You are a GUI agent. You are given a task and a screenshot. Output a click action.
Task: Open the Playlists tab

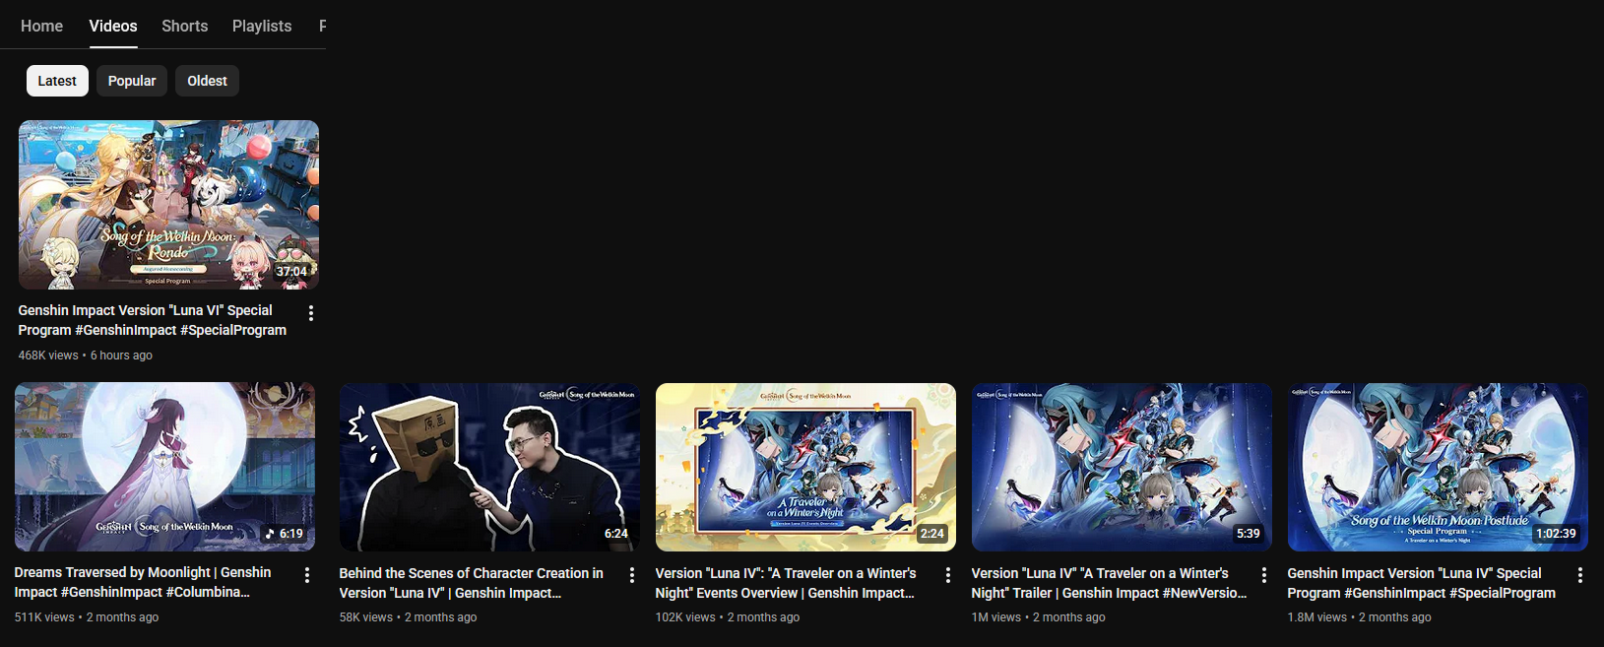(x=262, y=26)
